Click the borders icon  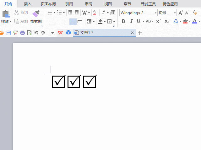pyautogui.click(x=110, y=22)
